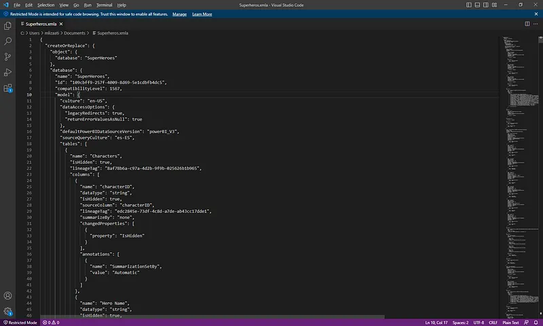
Task: Open the Go menu
Action: click(x=76, y=5)
